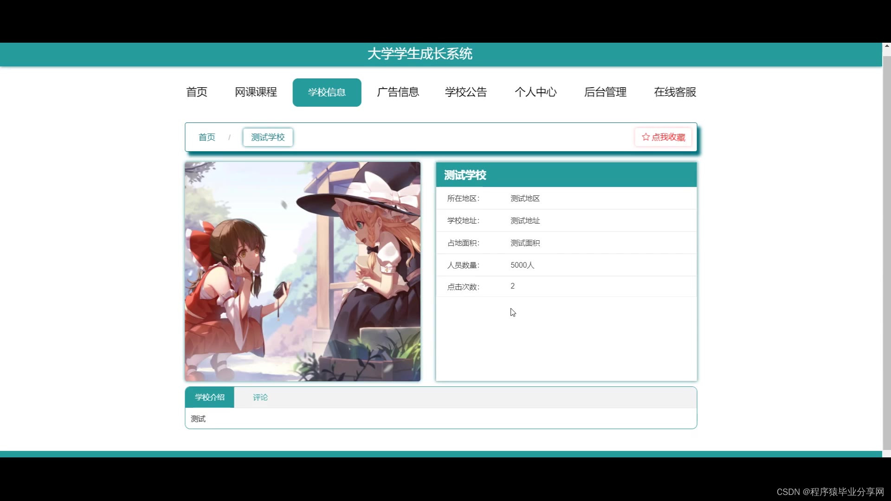Screen dimensions: 891x501
Task: Click the 测试学校 info panel heading
Action: coord(465,175)
